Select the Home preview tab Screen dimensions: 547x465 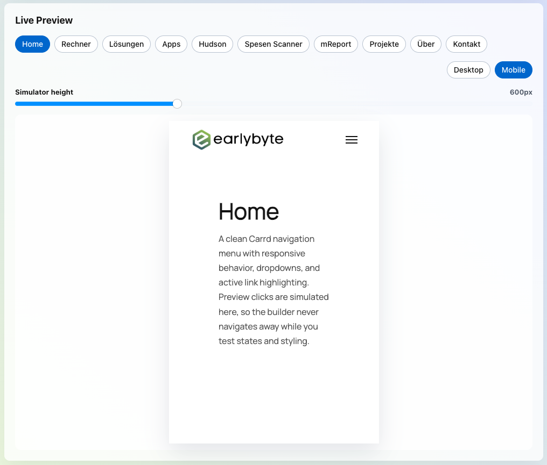coord(32,44)
